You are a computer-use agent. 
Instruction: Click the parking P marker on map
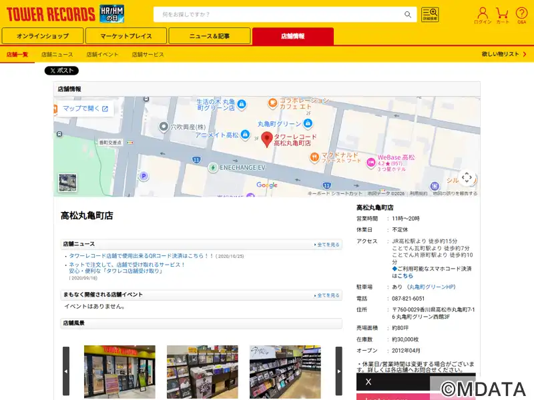click(x=144, y=176)
